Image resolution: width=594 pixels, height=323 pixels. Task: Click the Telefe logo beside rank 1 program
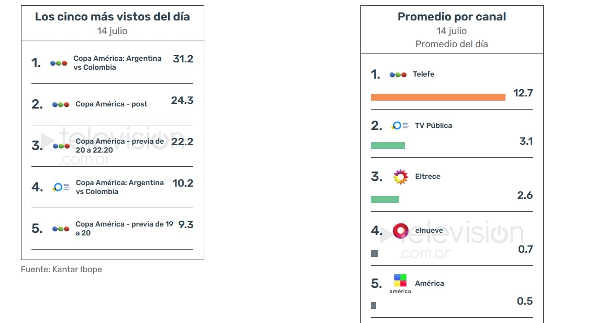(59, 63)
